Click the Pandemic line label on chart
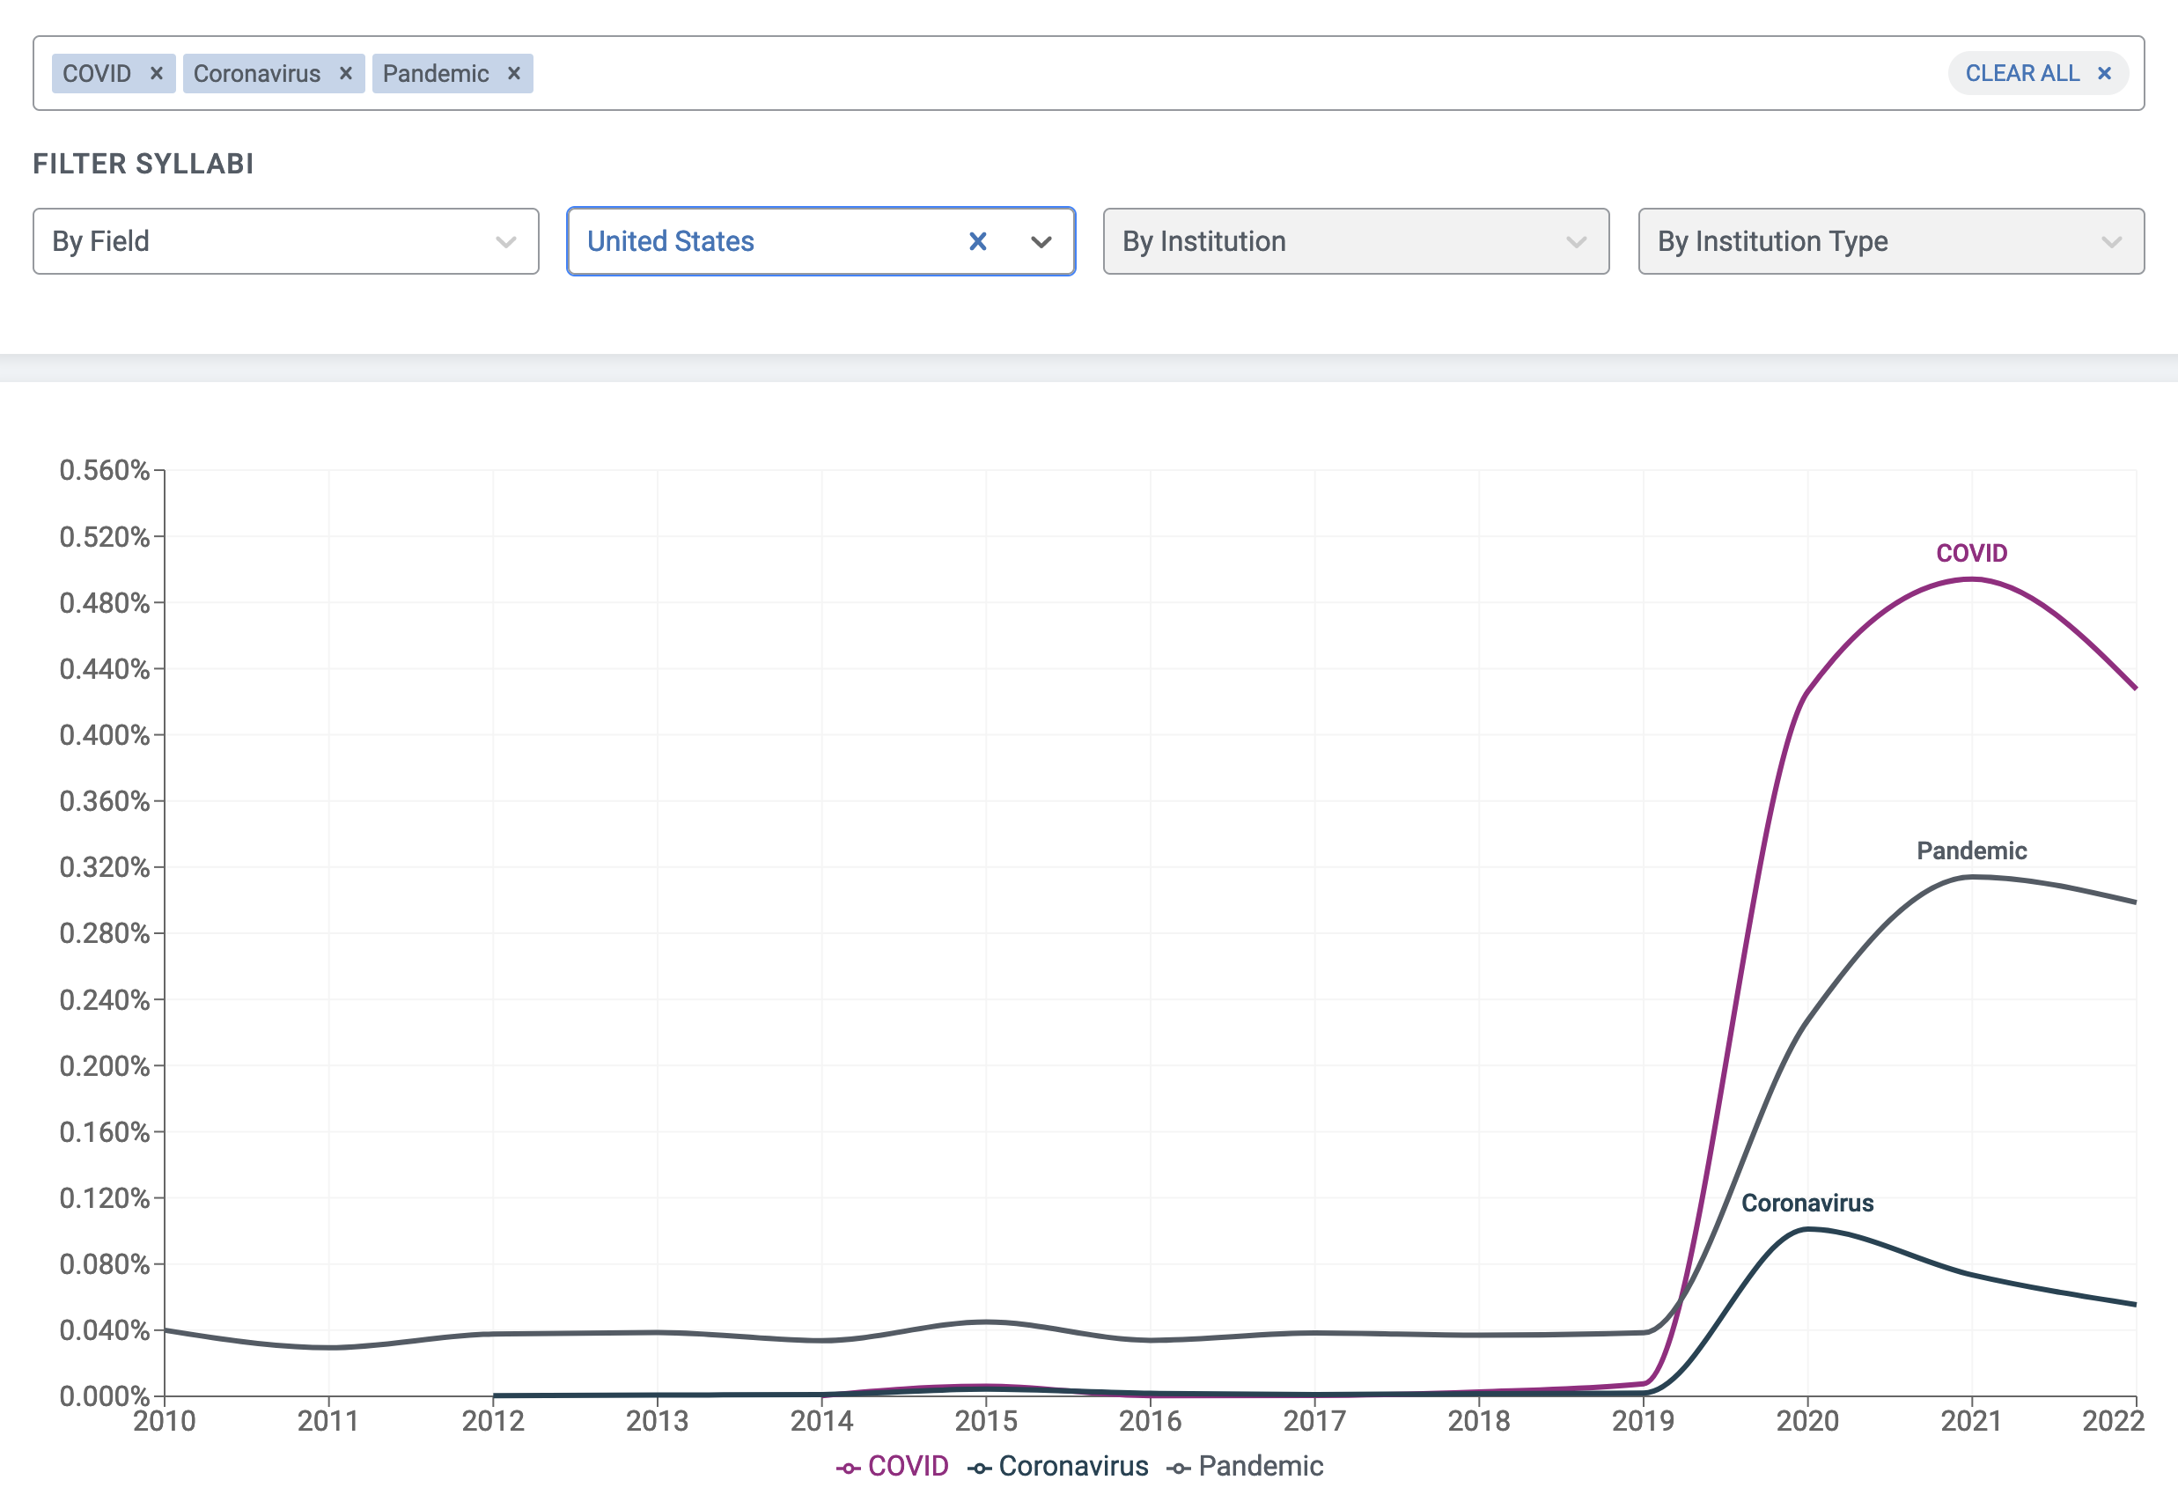The width and height of the screenshot is (2178, 1502). click(x=1971, y=850)
